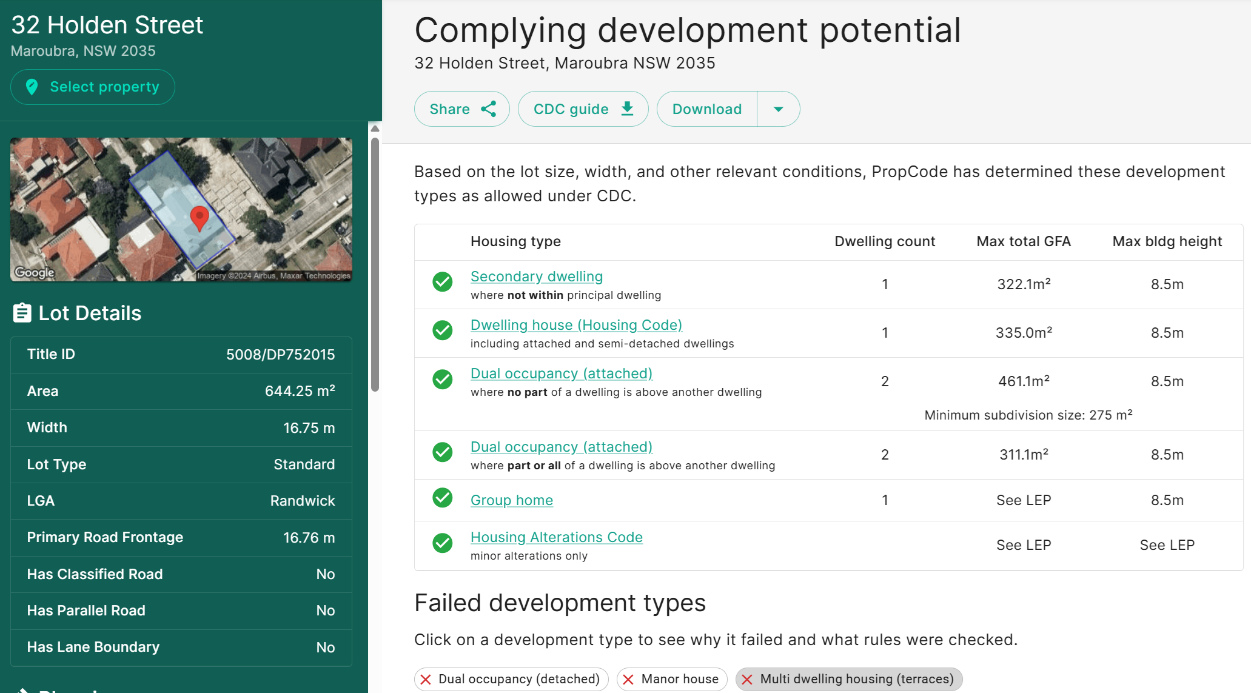Click green check beside Group home

[x=443, y=498]
